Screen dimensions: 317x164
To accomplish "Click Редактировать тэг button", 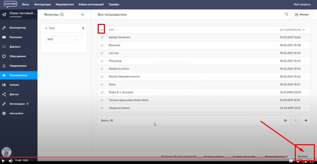I will point(277,156).
